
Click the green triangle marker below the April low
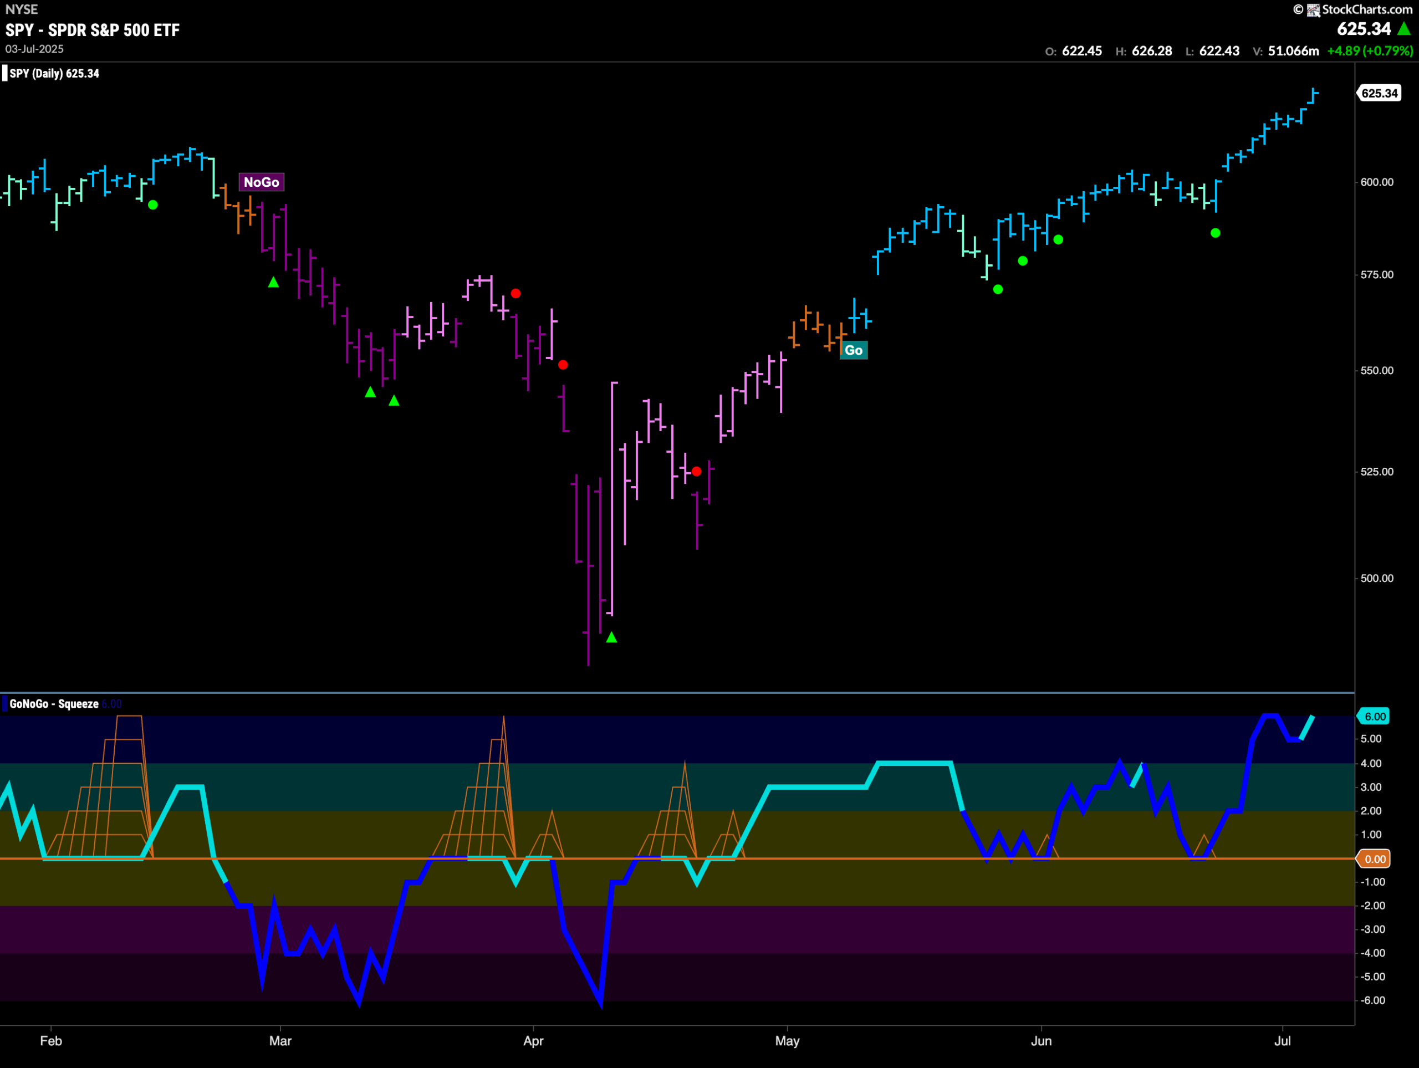(611, 636)
